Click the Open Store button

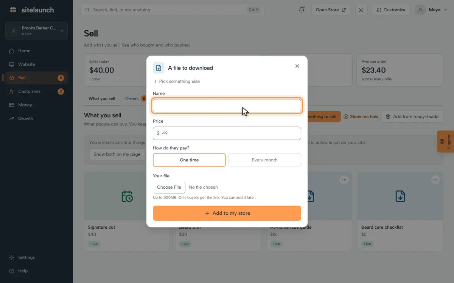pos(331,10)
